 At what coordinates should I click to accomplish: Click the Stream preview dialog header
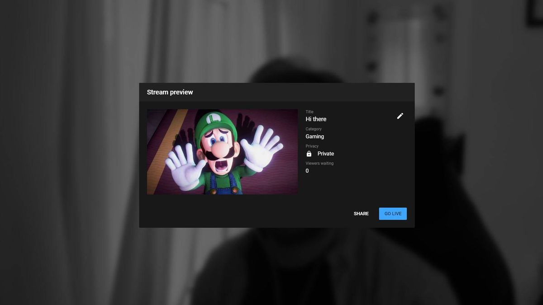point(170,92)
